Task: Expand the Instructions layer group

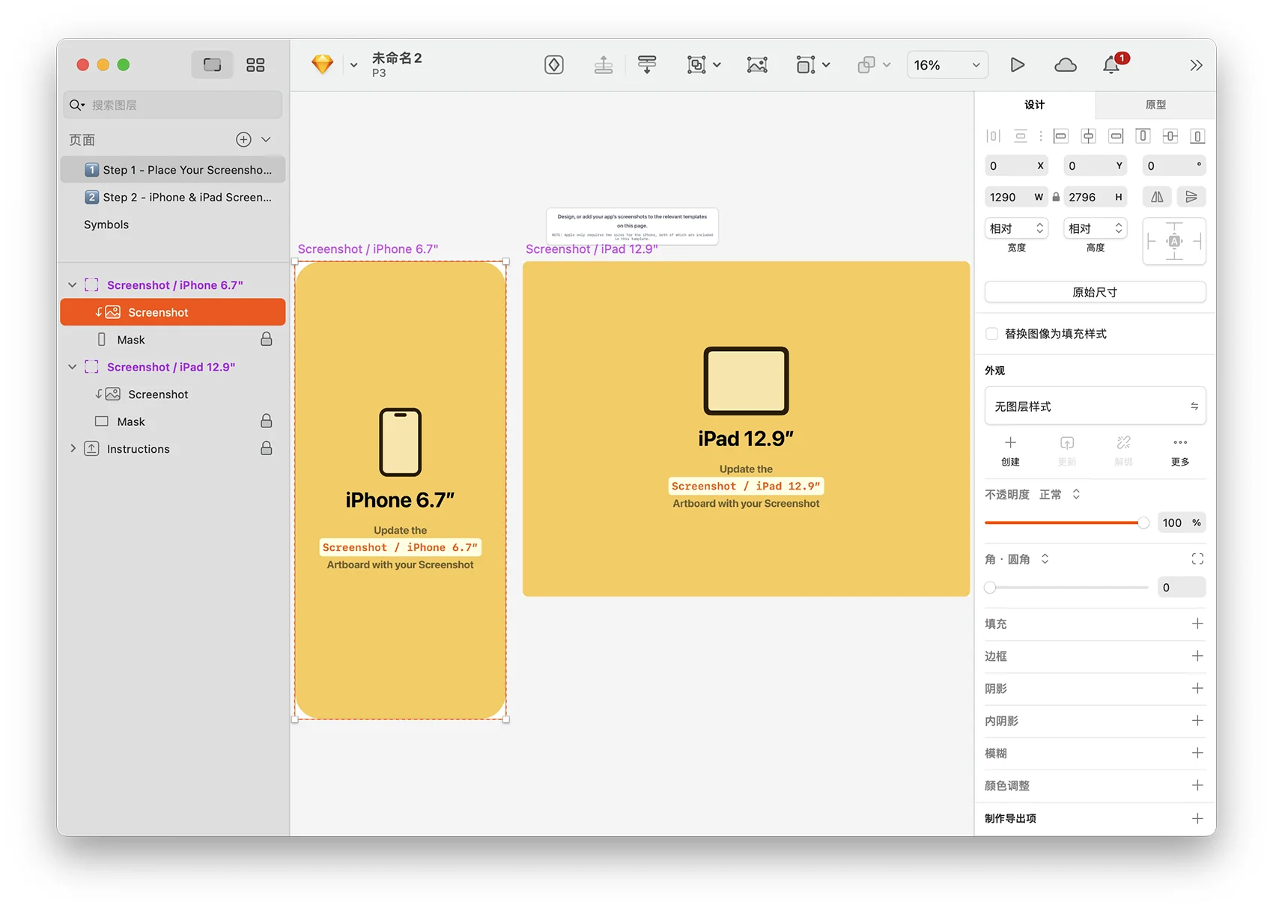Action: pyautogui.click(x=73, y=448)
